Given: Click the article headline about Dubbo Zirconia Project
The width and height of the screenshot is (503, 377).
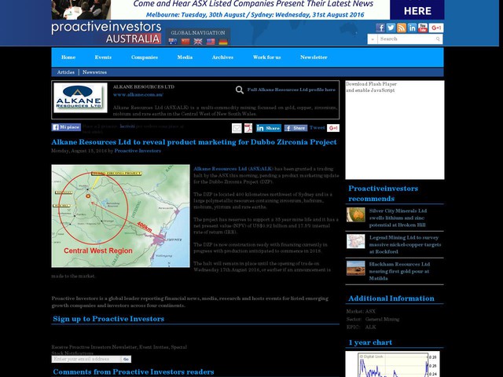Looking at the screenshot, I should click(194, 142).
